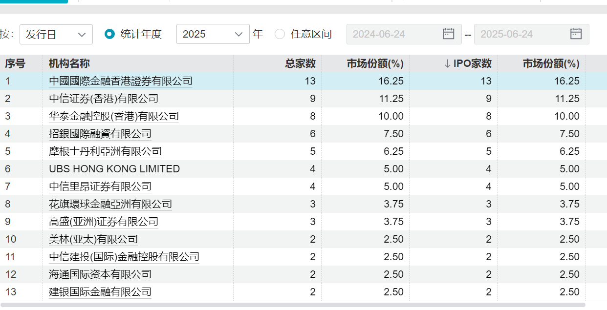Click into the 2024-06-24 start date field
This screenshot has height=310, width=607.
click(x=391, y=34)
